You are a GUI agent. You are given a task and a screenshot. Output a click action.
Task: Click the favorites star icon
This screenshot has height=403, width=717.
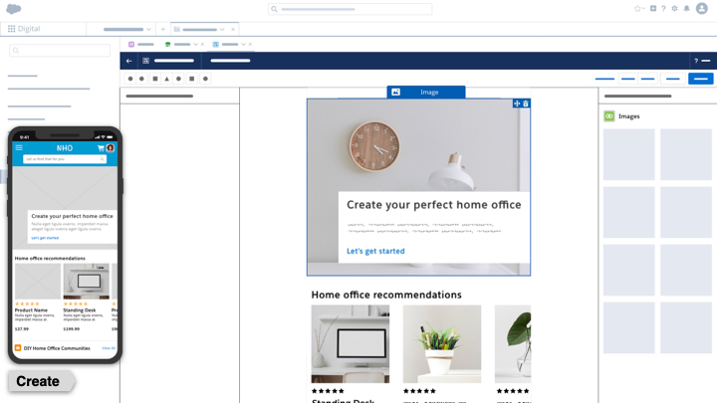pos(637,9)
